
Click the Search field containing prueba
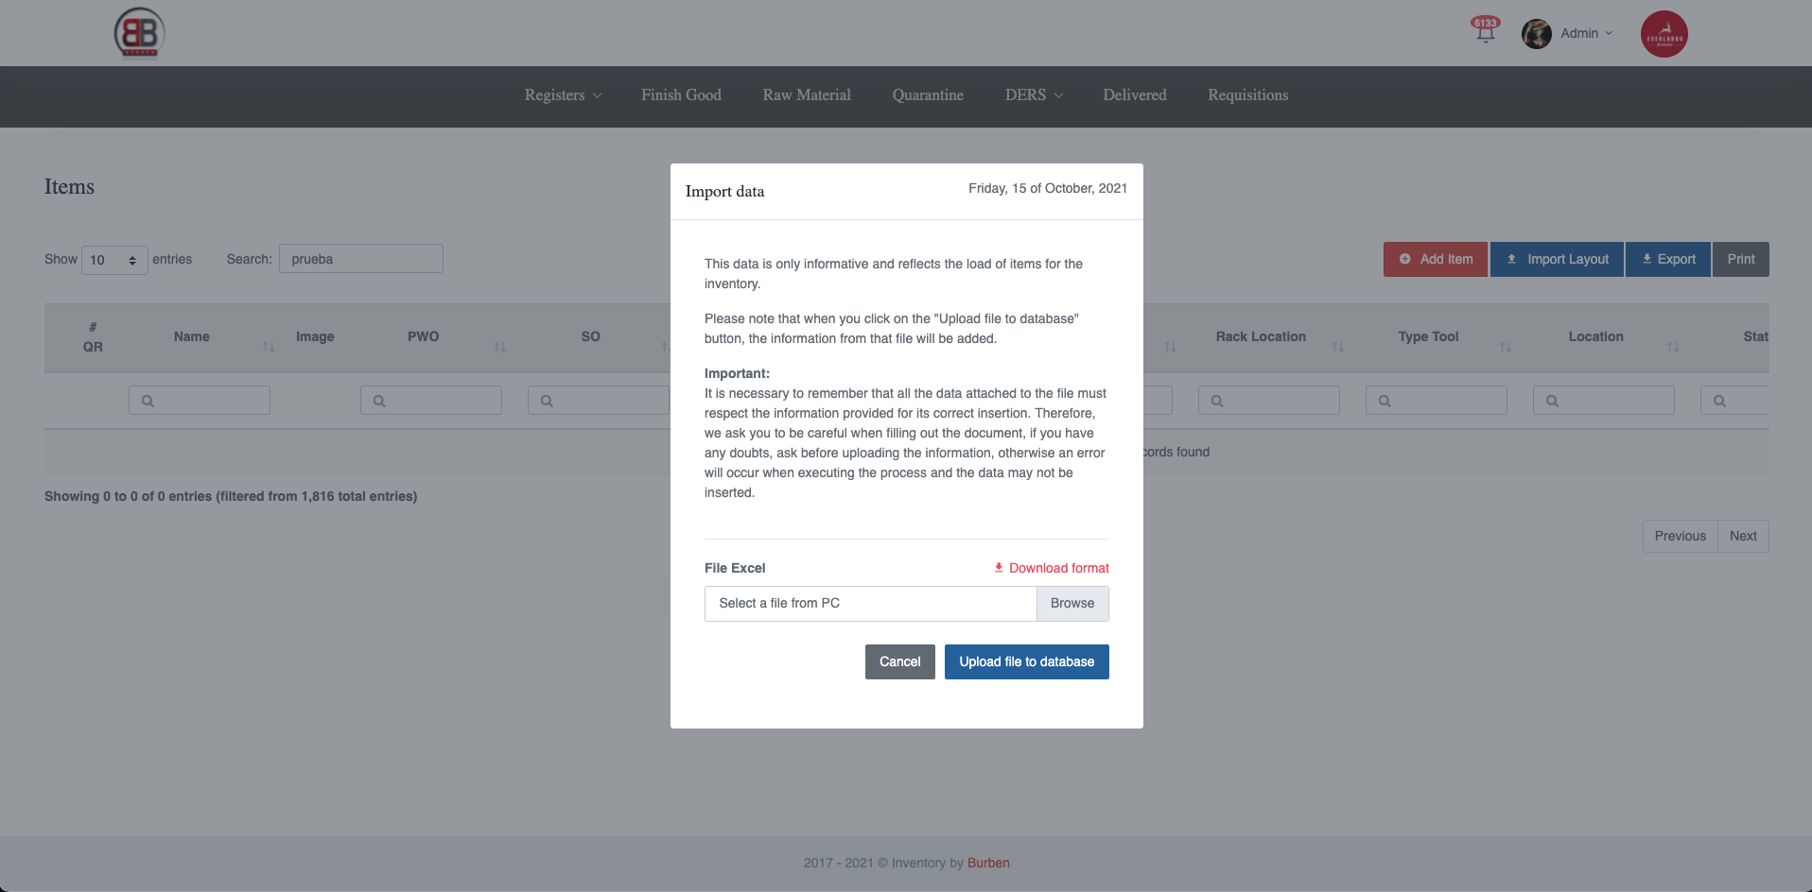tap(360, 259)
